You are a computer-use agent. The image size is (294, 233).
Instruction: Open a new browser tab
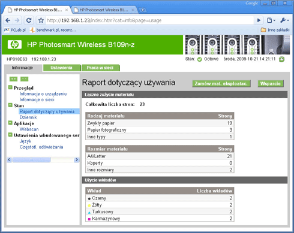click(x=142, y=10)
